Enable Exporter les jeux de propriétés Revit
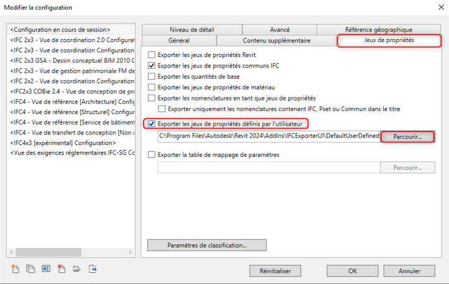The height and width of the screenshot is (284, 449). pyautogui.click(x=152, y=55)
